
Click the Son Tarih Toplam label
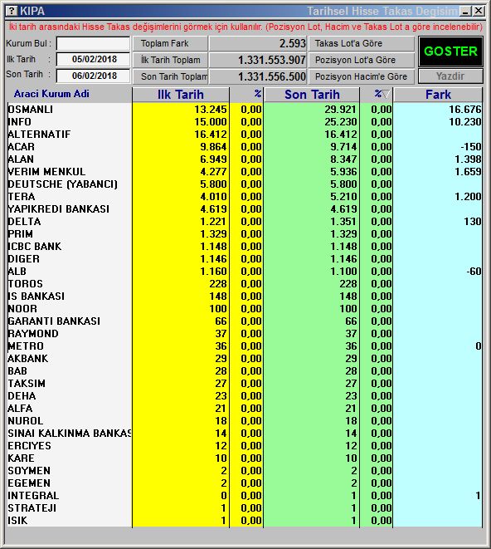170,76
